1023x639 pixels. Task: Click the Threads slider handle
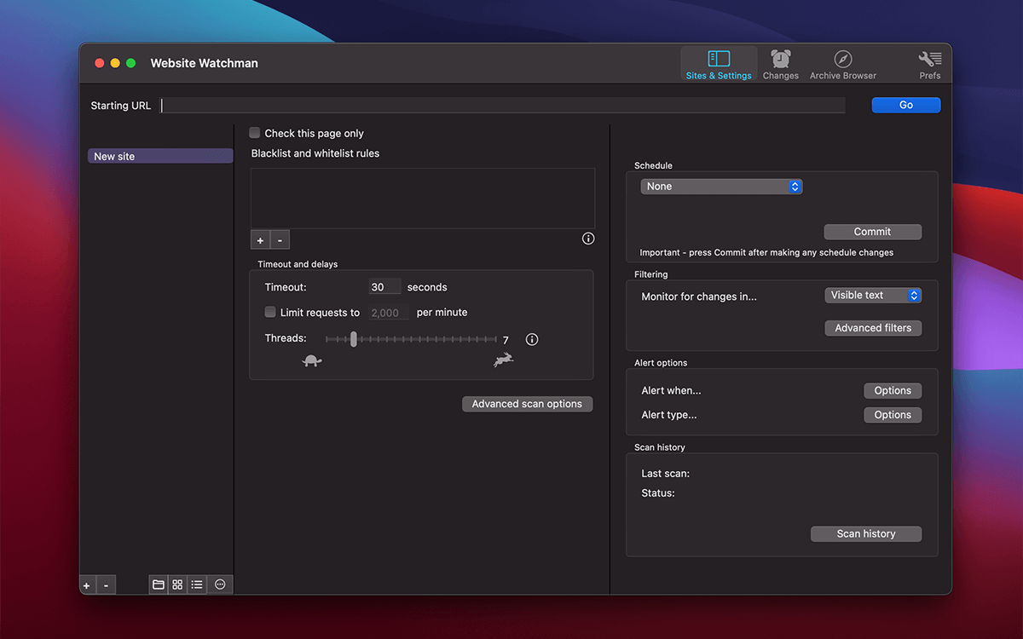click(x=354, y=339)
